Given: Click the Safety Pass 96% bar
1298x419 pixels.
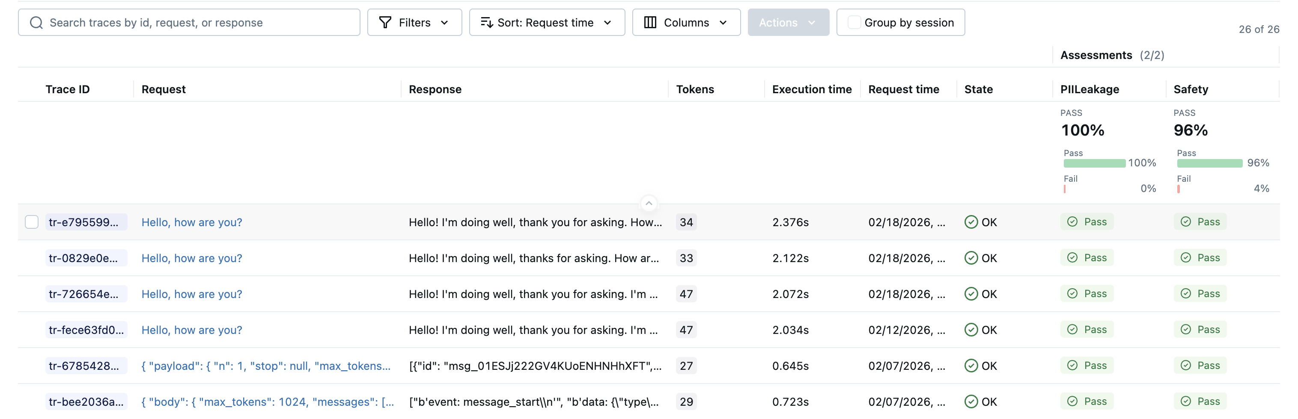Looking at the screenshot, I should pyautogui.click(x=1209, y=163).
